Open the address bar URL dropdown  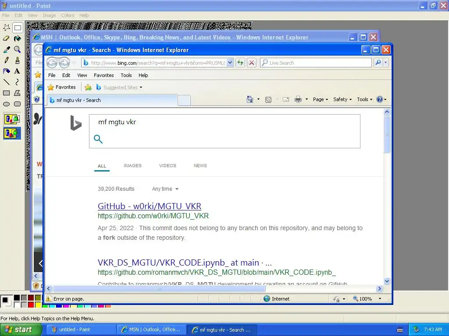[x=230, y=63]
